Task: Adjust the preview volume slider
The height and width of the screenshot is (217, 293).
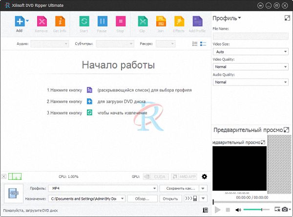Action: point(256,210)
